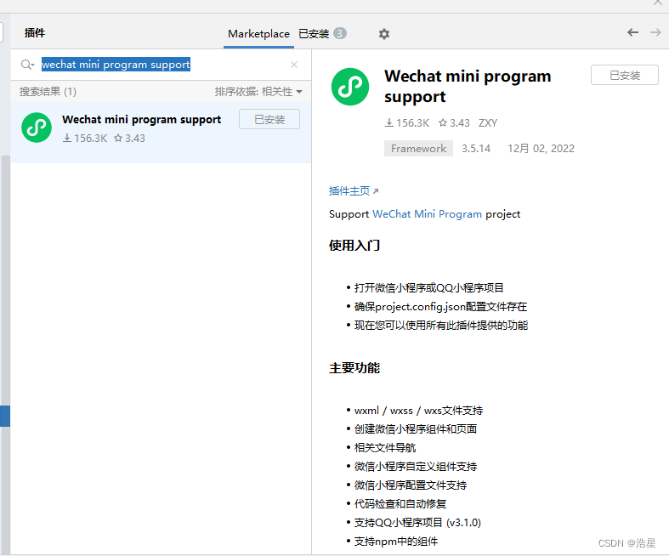This screenshot has height=556, width=669.
Task: Click the wxml / wxss / wxs文件支持 bullet
Action: click(418, 411)
